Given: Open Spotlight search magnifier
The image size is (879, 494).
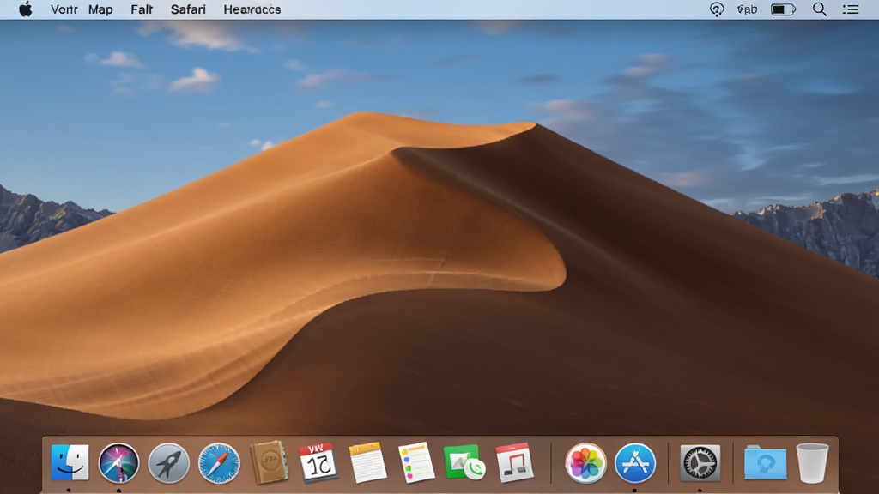Looking at the screenshot, I should [820, 9].
